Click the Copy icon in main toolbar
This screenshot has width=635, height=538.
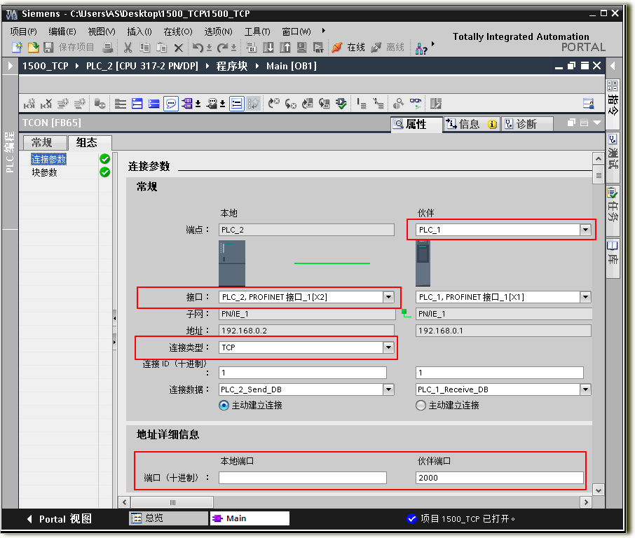144,48
